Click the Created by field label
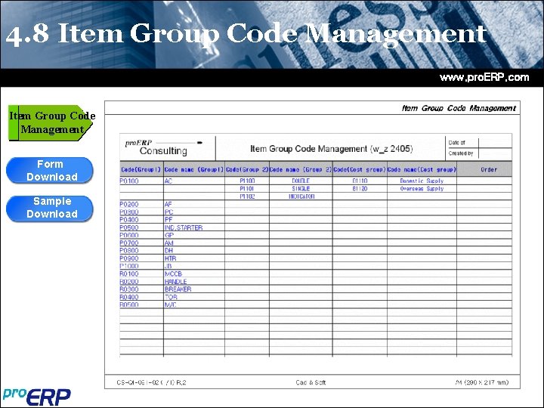This screenshot has height=408, width=544. pos(461,153)
